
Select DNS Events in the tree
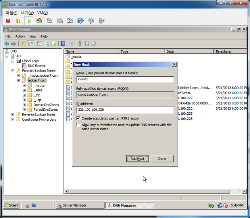pyautogui.click(x=37, y=66)
